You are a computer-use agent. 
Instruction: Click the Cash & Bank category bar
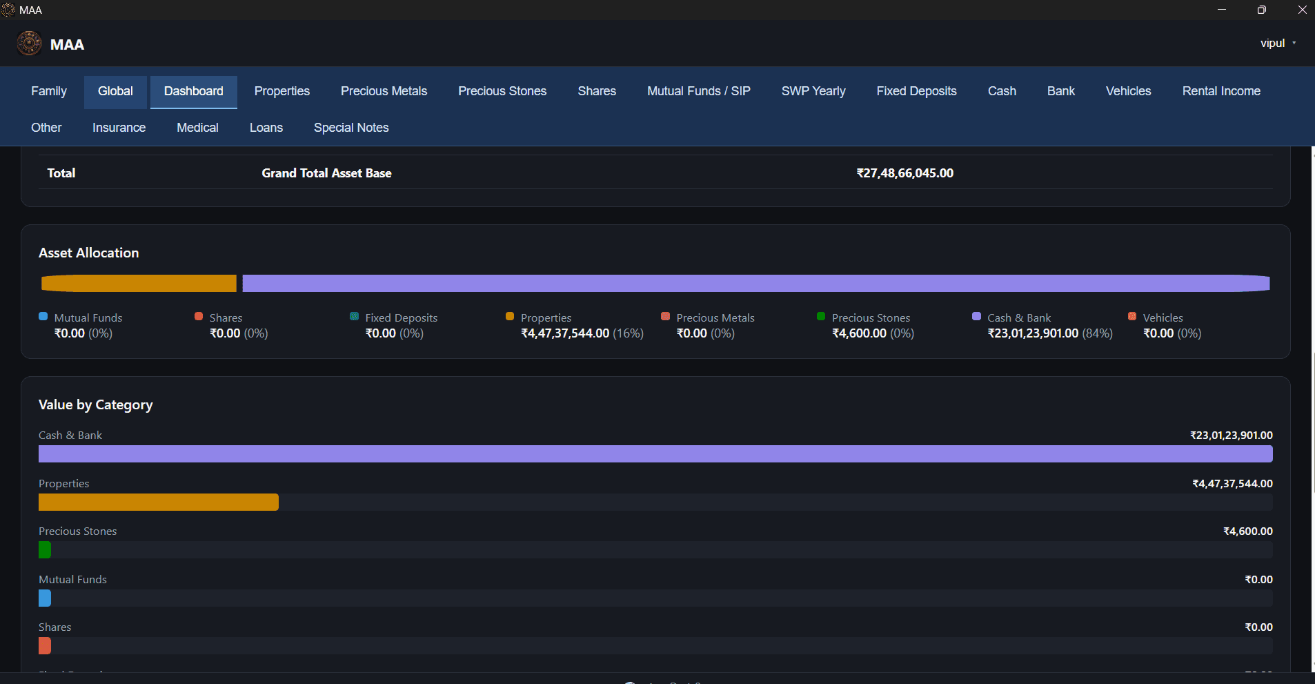(x=655, y=453)
